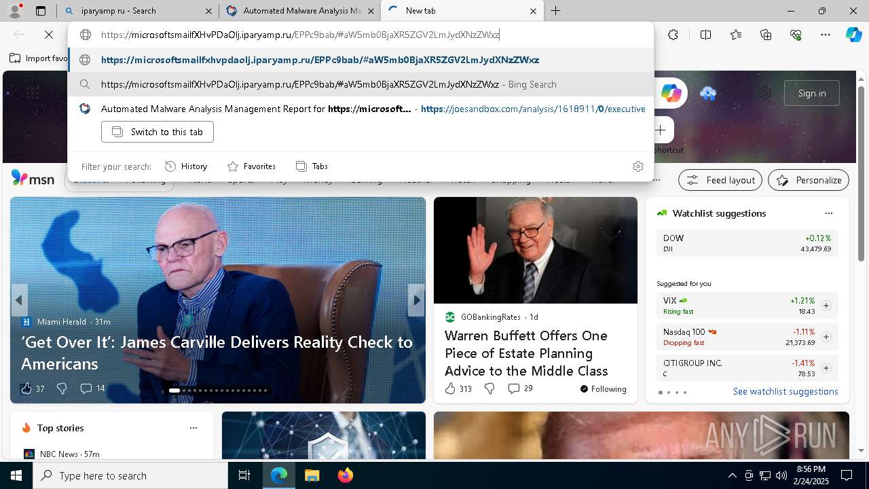Image resolution: width=869 pixels, height=489 pixels.
Task: Open the notification center in the taskbar
Action: click(x=847, y=475)
